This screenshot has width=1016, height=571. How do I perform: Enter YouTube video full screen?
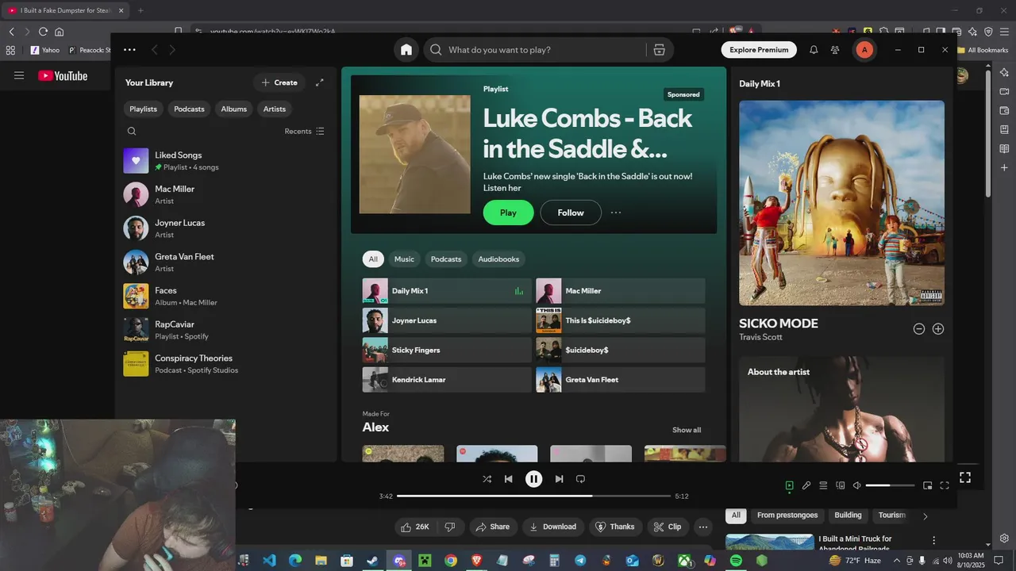point(965,477)
